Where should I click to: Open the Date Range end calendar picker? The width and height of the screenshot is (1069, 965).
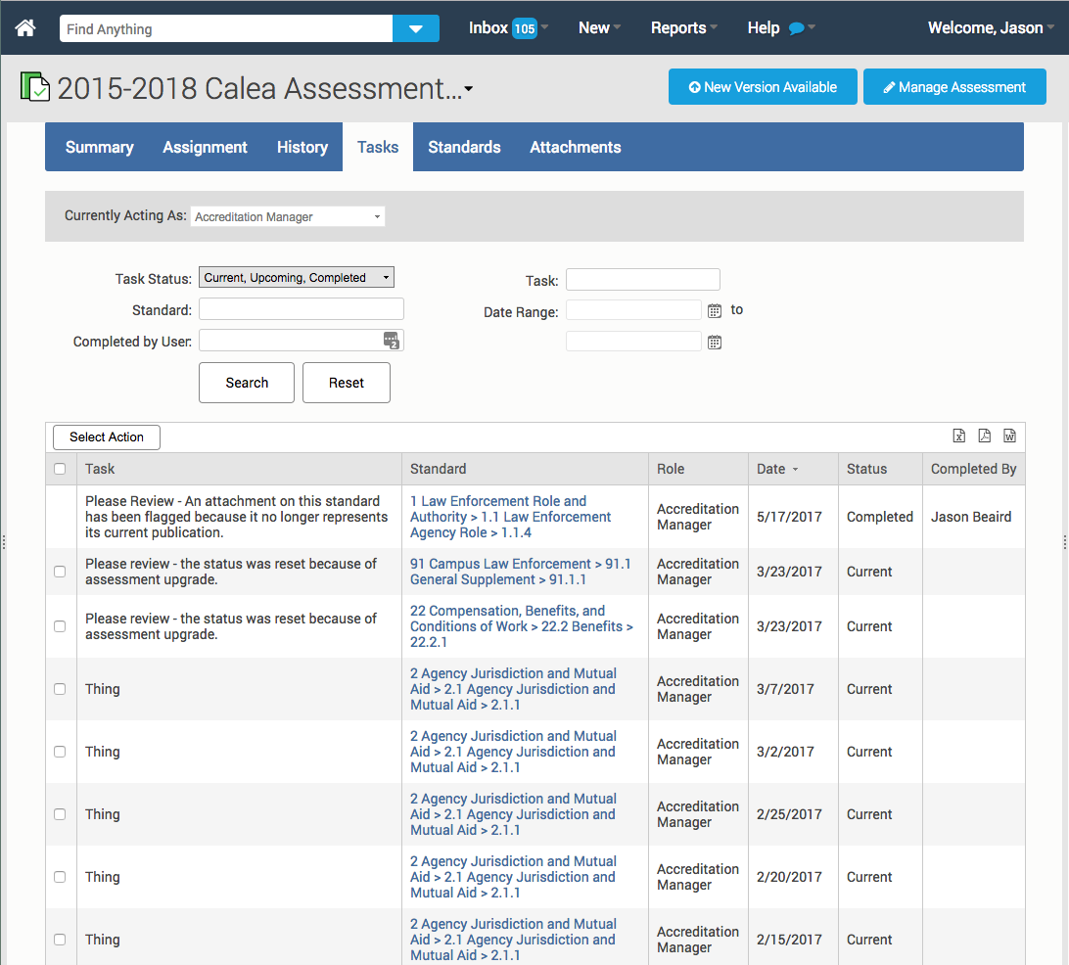pyautogui.click(x=715, y=343)
